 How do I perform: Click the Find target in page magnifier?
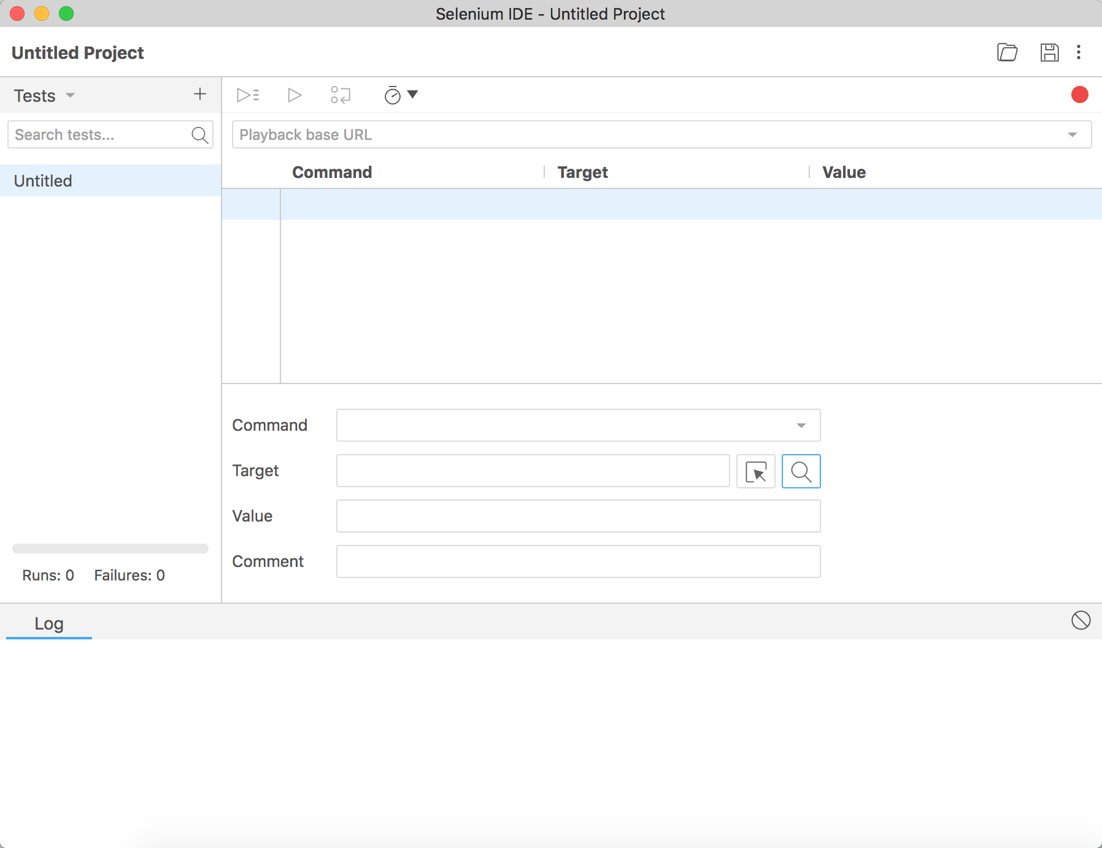(801, 471)
